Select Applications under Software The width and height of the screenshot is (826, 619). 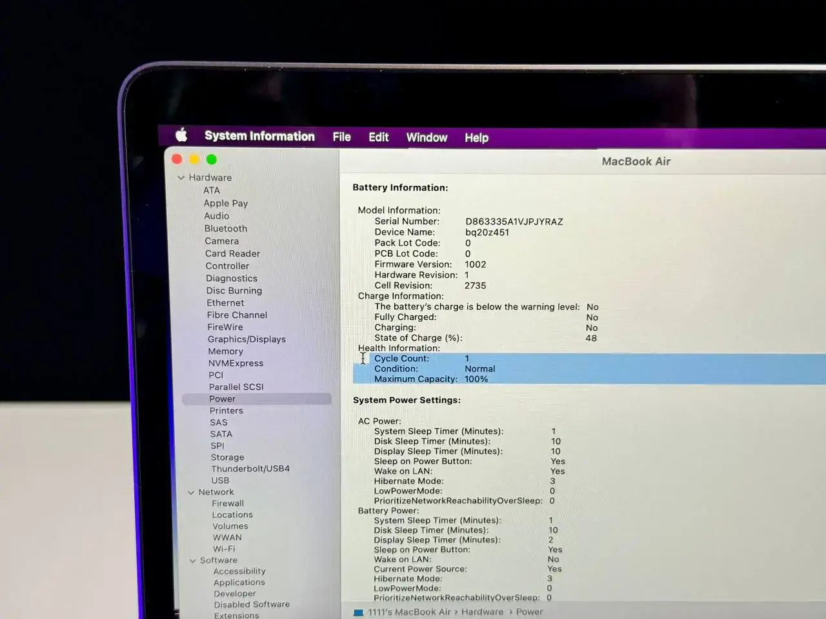click(x=239, y=582)
